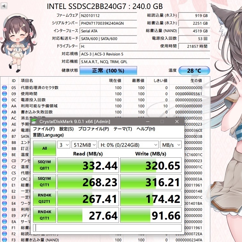Click status orb for ID C2 row

pyautogui.click(x=4, y=167)
